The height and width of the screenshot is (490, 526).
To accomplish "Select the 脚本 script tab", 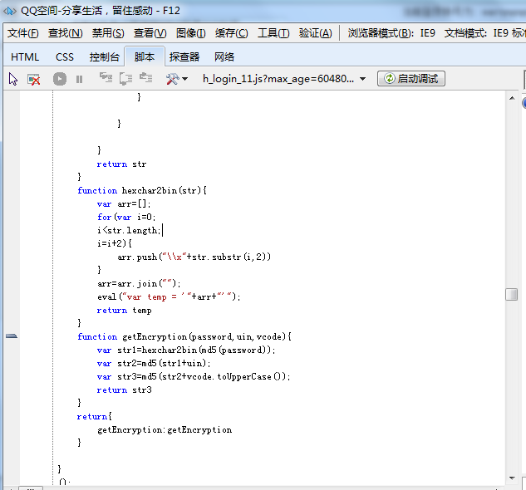I will coord(145,56).
